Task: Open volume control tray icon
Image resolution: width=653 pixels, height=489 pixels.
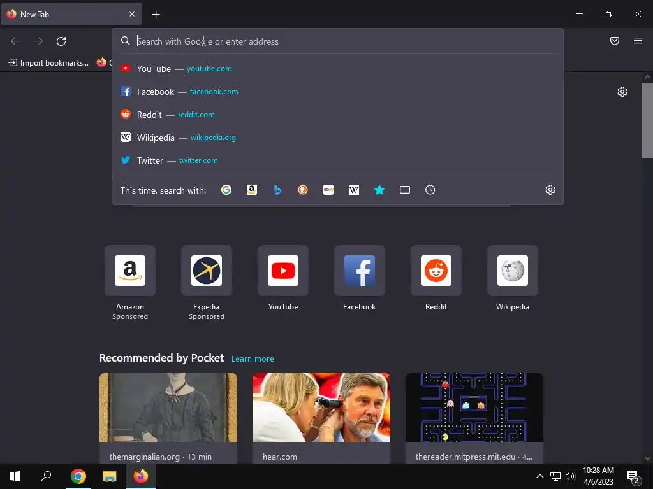Action: pyautogui.click(x=570, y=476)
